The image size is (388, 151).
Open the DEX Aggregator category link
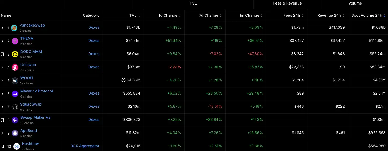[x=85, y=146]
